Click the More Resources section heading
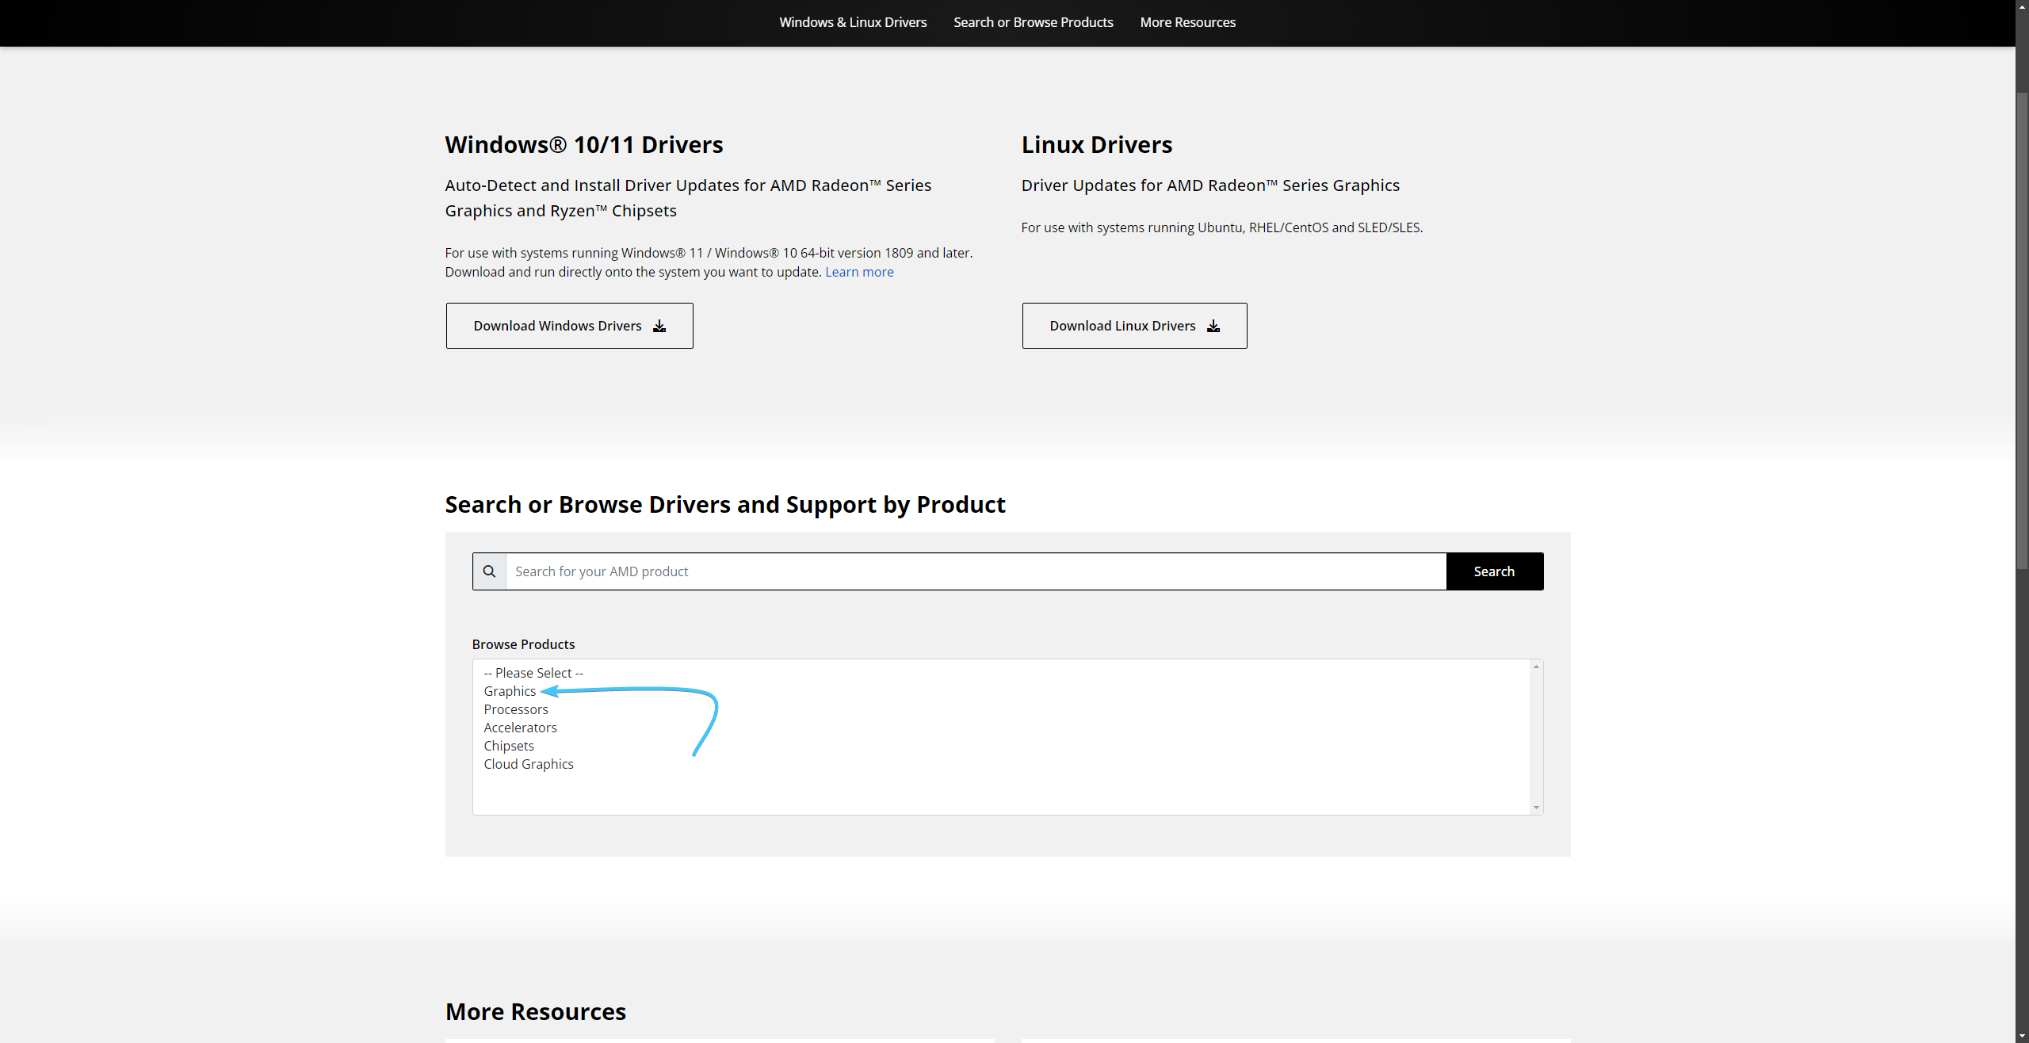The width and height of the screenshot is (2029, 1043). point(536,1012)
